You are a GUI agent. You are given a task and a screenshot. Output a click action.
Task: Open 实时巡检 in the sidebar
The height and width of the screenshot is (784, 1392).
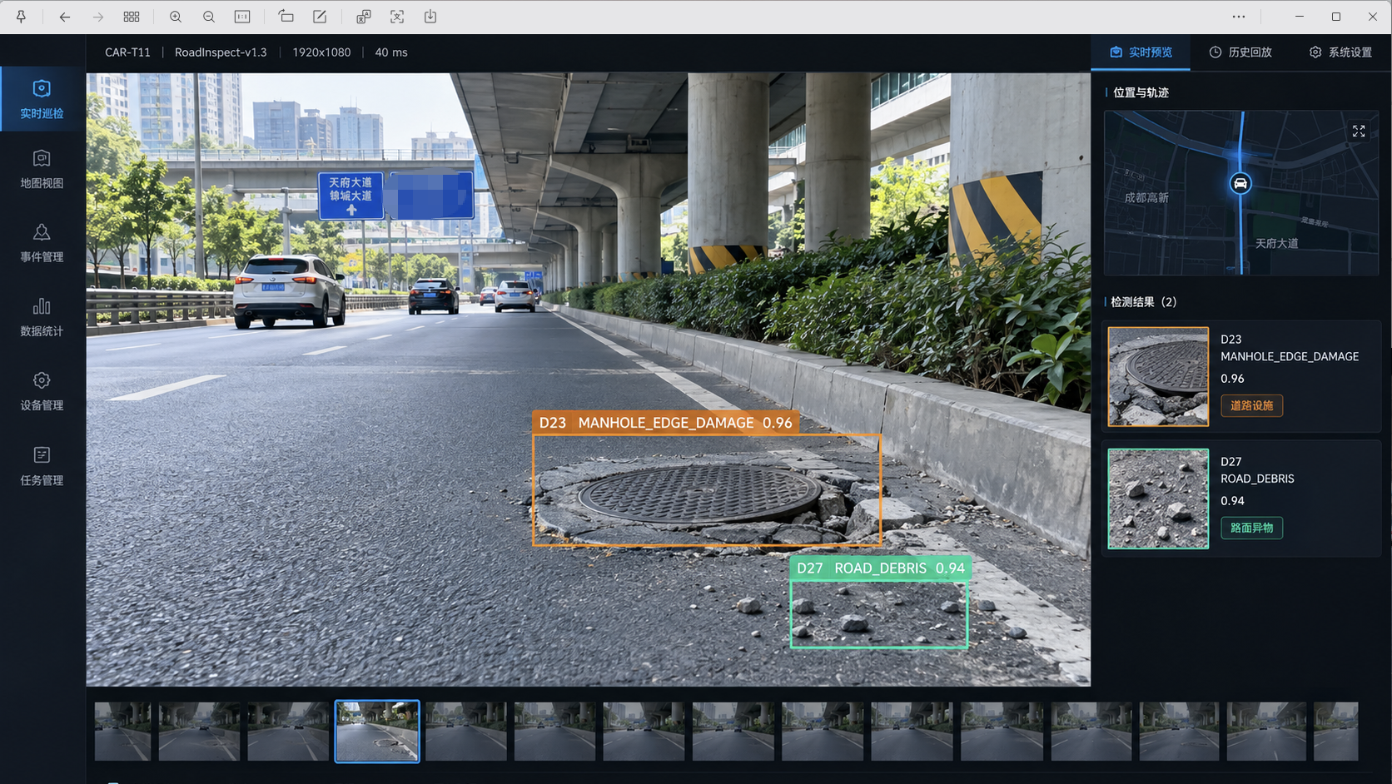[42, 99]
